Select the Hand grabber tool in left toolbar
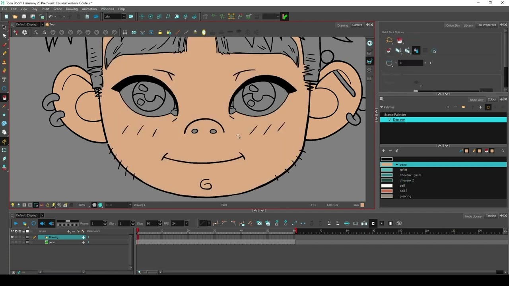This screenshot has height=286, width=509. point(4,132)
